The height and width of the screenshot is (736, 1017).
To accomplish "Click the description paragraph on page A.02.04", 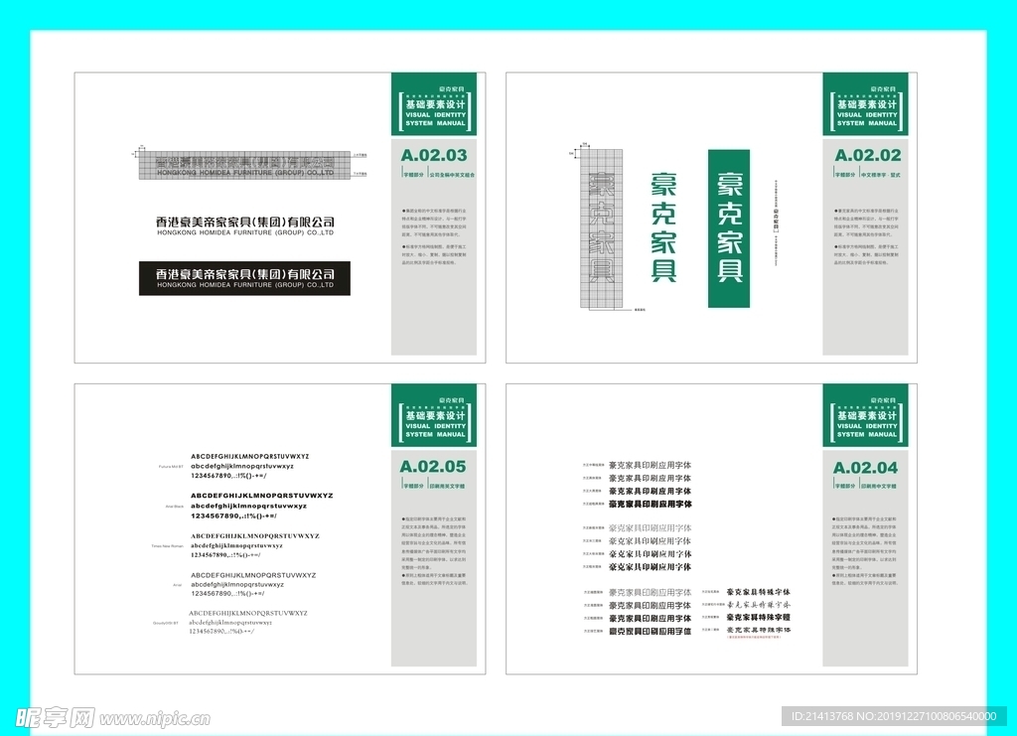I will click(x=865, y=551).
